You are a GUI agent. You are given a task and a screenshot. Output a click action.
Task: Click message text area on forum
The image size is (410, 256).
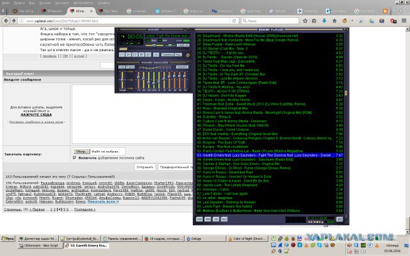click(x=132, y=114)
